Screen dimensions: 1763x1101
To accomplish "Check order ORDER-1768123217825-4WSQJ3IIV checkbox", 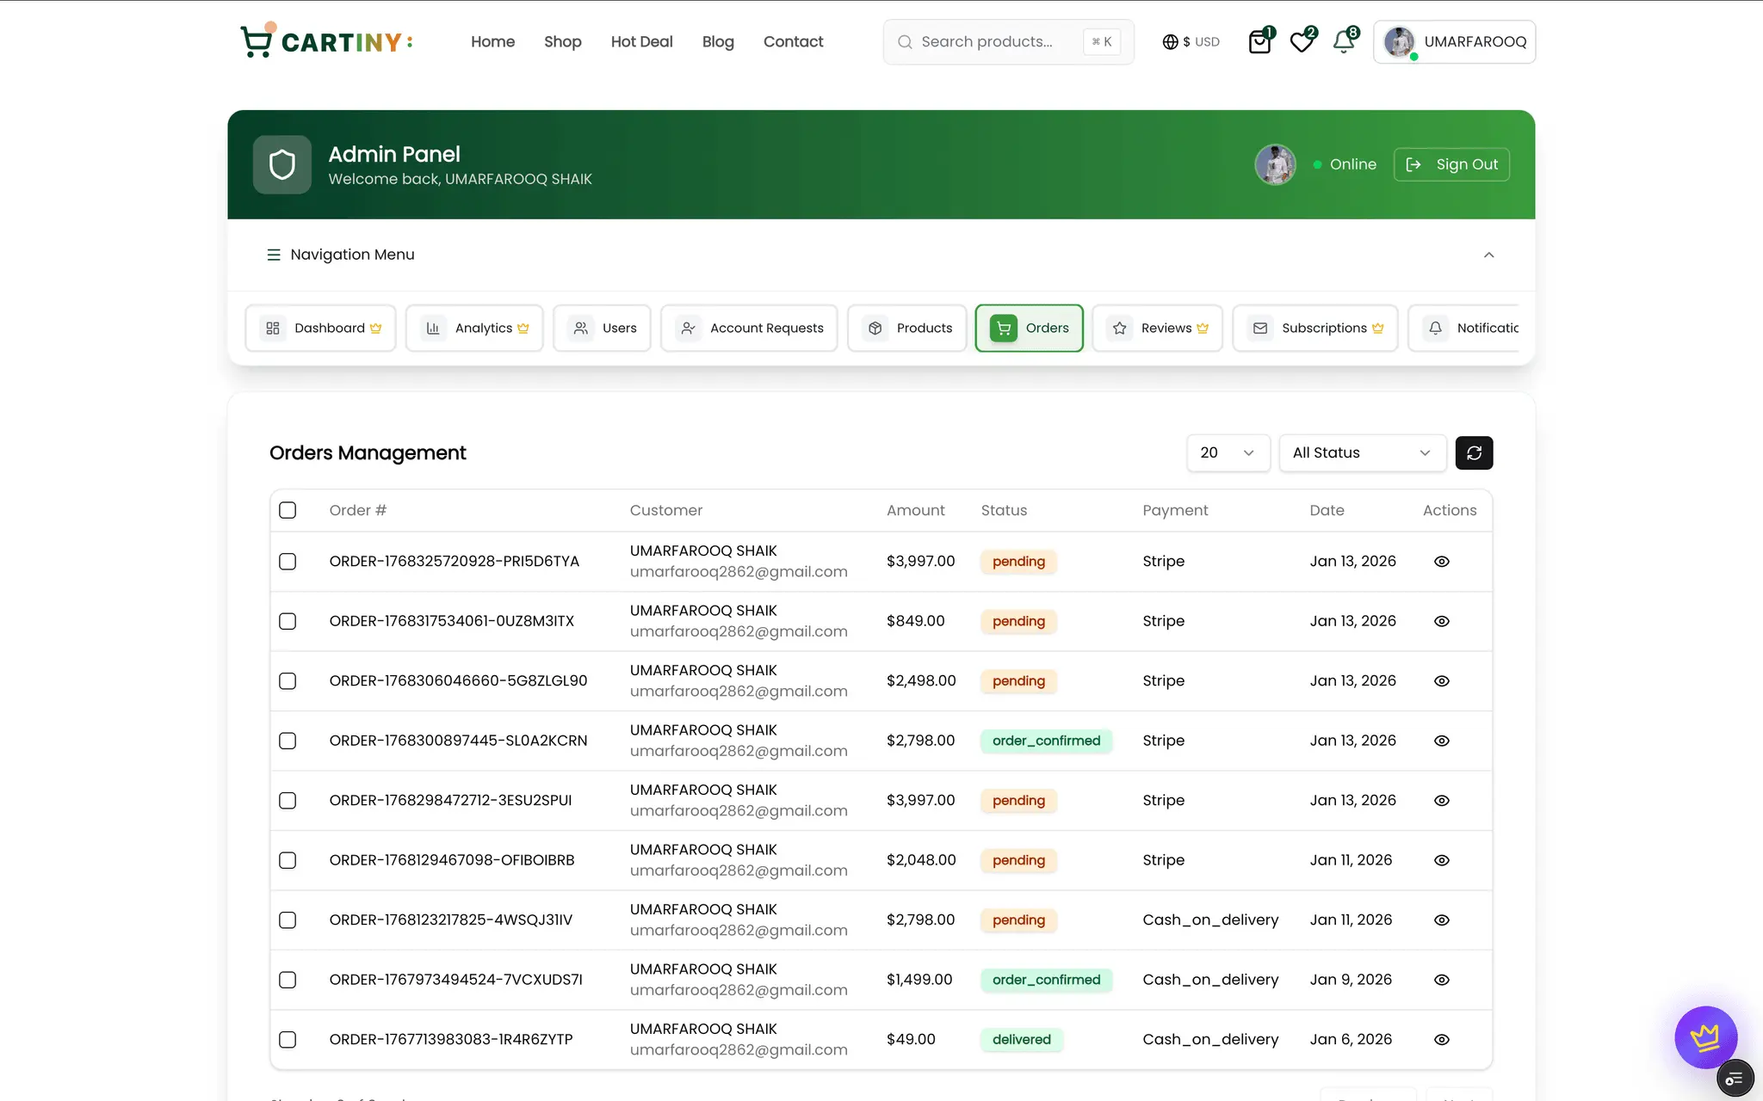I will (x=288, y=920).
